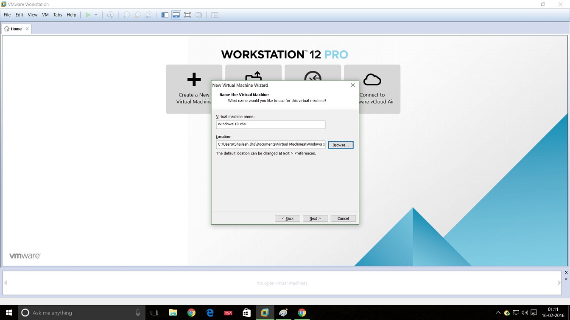
Task: Toggle the thumbnail bar view icon
Action: pyautogui.click(x=176, y=15)
